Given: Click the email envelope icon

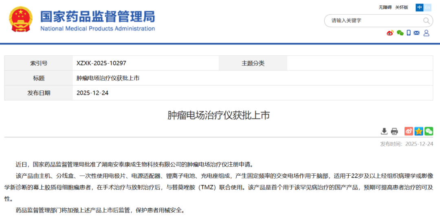Looking at the screenshot, I should (x=417, y=33).
